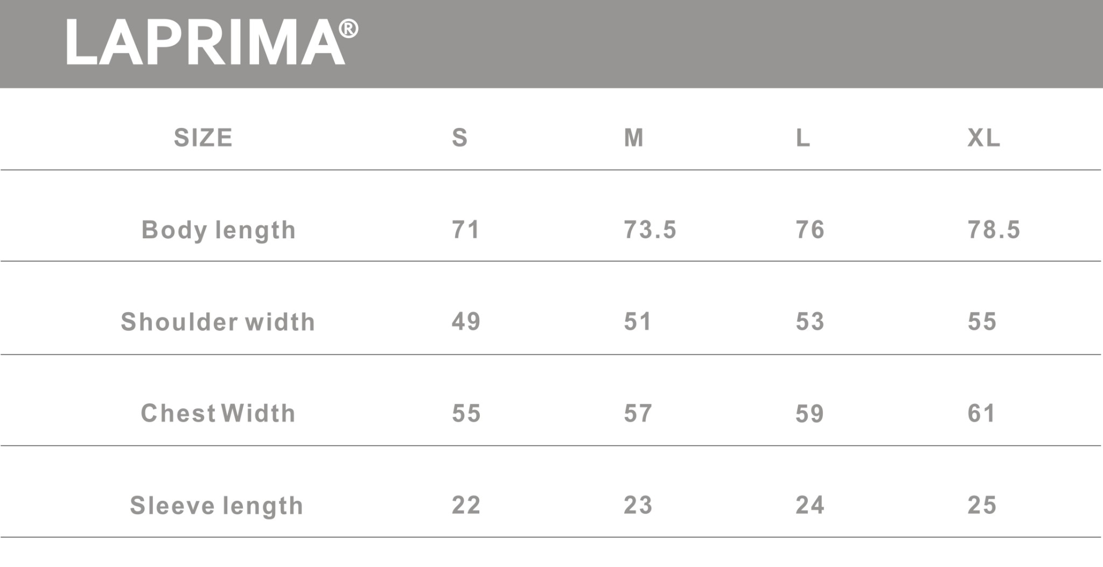This screenshot has width=1103, height=567.
Task: Click body length value 73.5
Action: [650, 230]
